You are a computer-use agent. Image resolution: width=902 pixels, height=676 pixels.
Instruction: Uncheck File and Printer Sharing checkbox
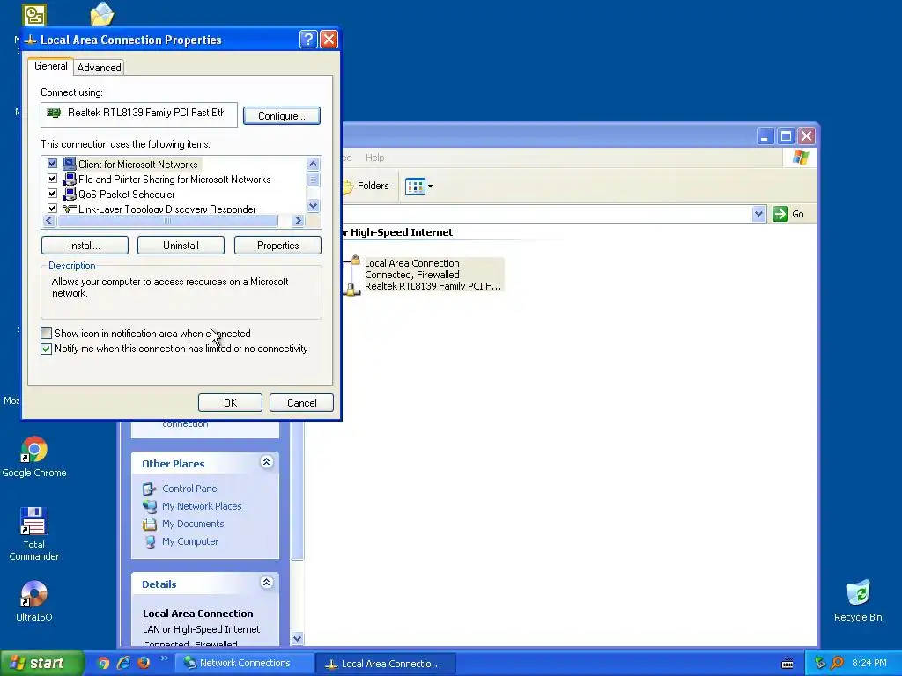click(52, 178)
